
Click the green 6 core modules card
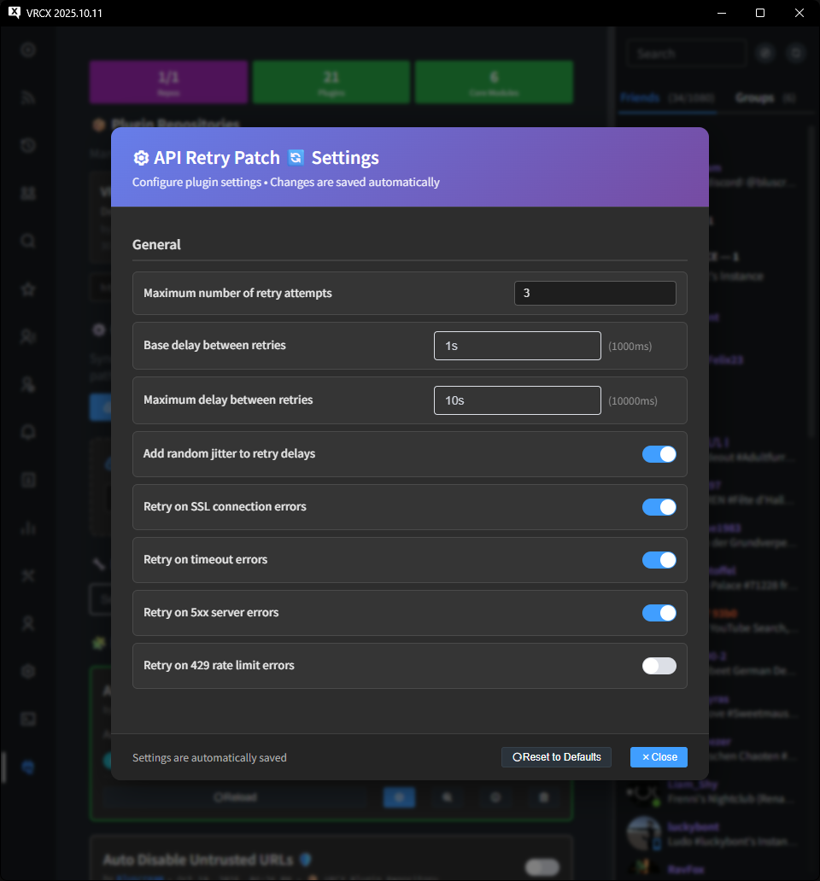click(494, 82)
